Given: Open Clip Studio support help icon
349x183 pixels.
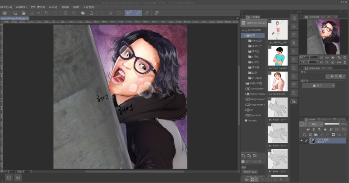Looking at the screenshot, I should click(x=157, y=13).
